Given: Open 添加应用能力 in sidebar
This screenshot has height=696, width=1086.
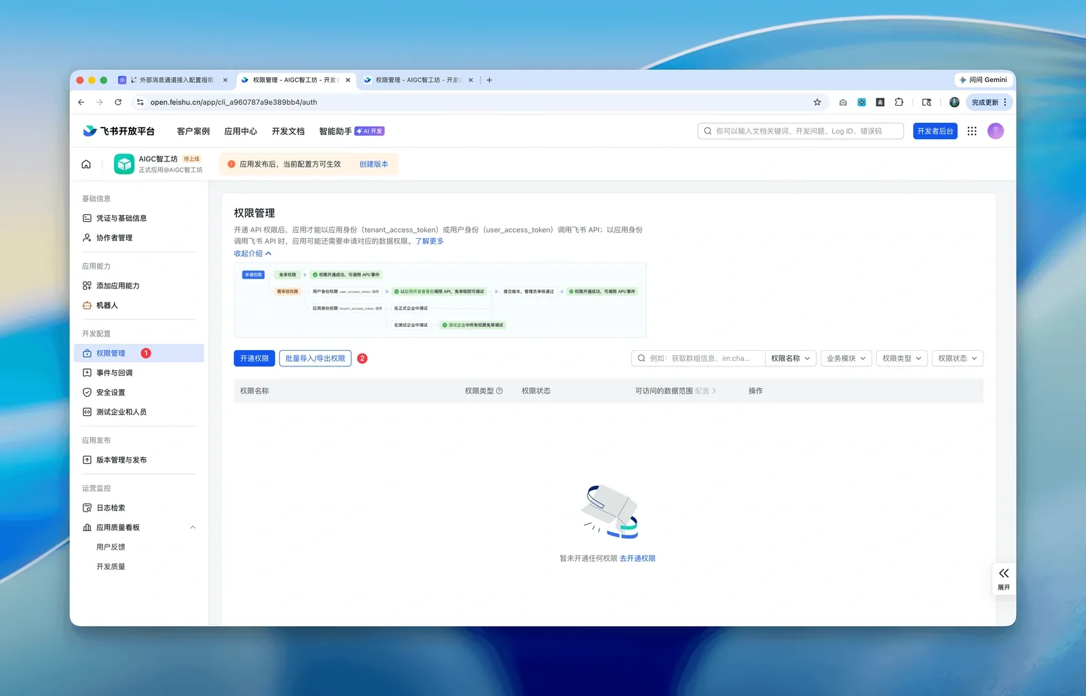Looking at the screenshot, I should coord(139,286).
